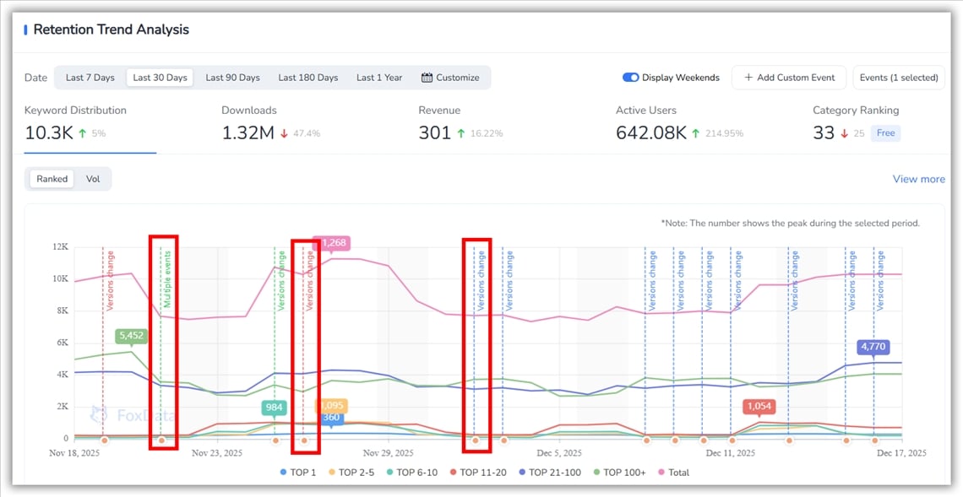Click the 4,770 peak value badge
The image size is (963, 497).
coord(873,347)
